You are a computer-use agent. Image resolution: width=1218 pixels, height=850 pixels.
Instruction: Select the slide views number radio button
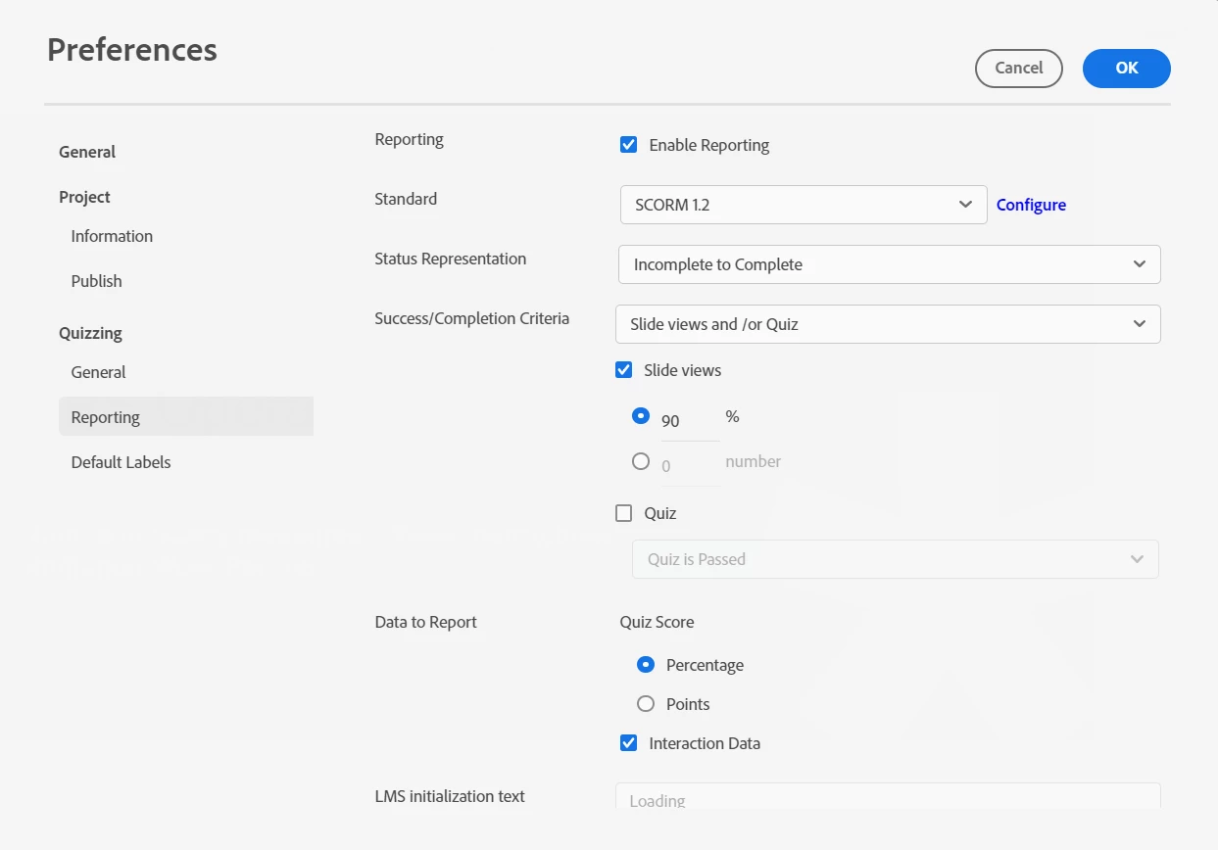click(x=641, y=461)
